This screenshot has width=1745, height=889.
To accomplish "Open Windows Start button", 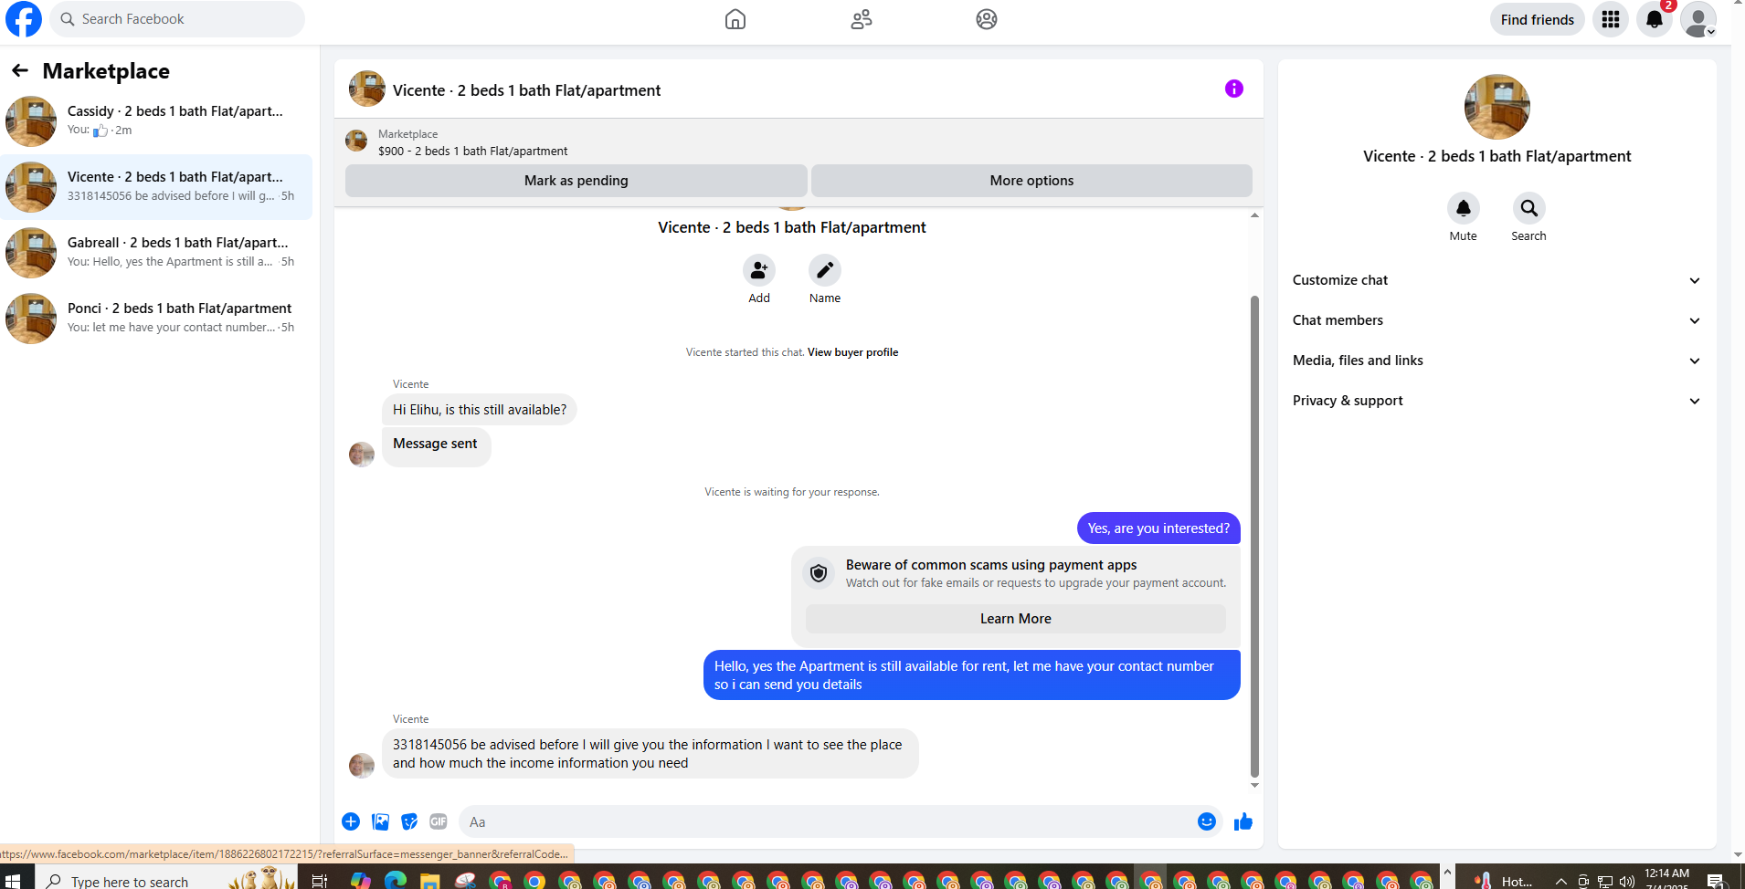I will (14, 880).
